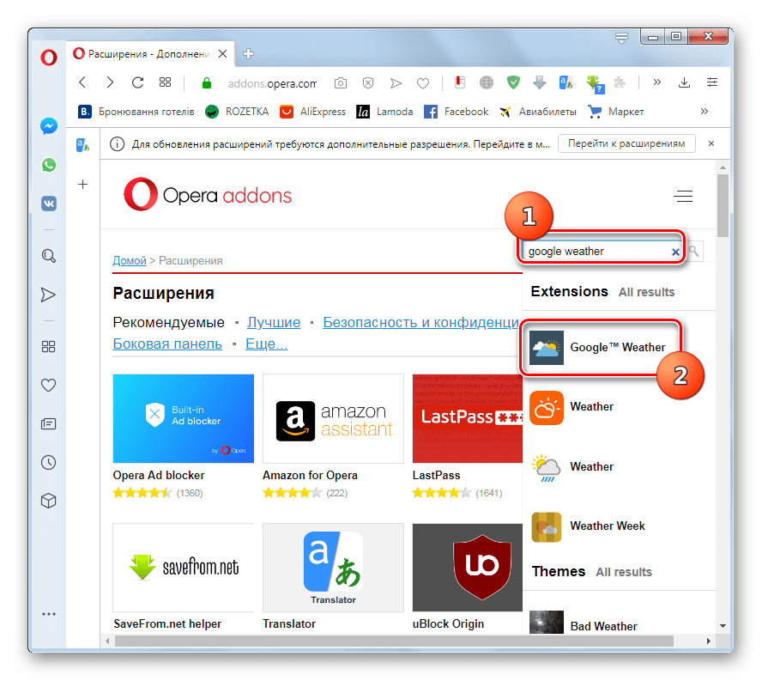Add a sidebar panel with the plus
Screen dimensions: 762x681
(83, 185)
